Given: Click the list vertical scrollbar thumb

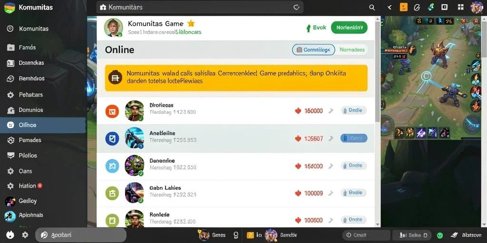Looking at the screenshot, I should tap(377, 71).
